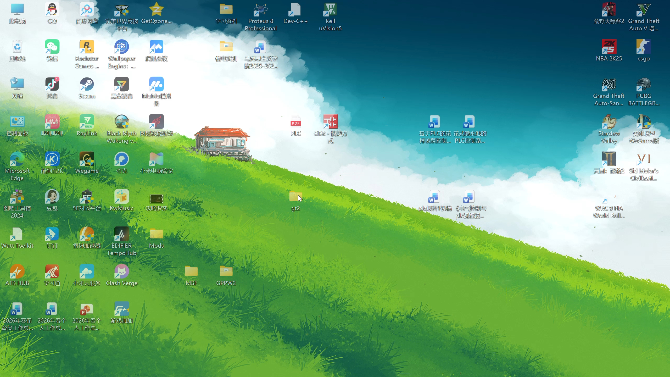Click the 小米云服务 cloud icon
The height and width of the screenshot is (377, 670).
point(87,272)
